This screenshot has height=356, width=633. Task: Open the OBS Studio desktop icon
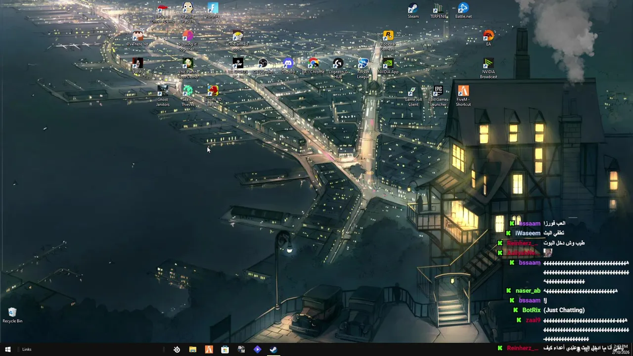(x=263, y=66)
